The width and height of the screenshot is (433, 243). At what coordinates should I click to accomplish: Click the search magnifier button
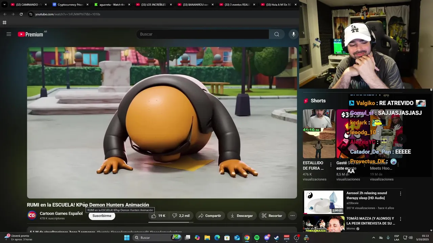[277, 34]
